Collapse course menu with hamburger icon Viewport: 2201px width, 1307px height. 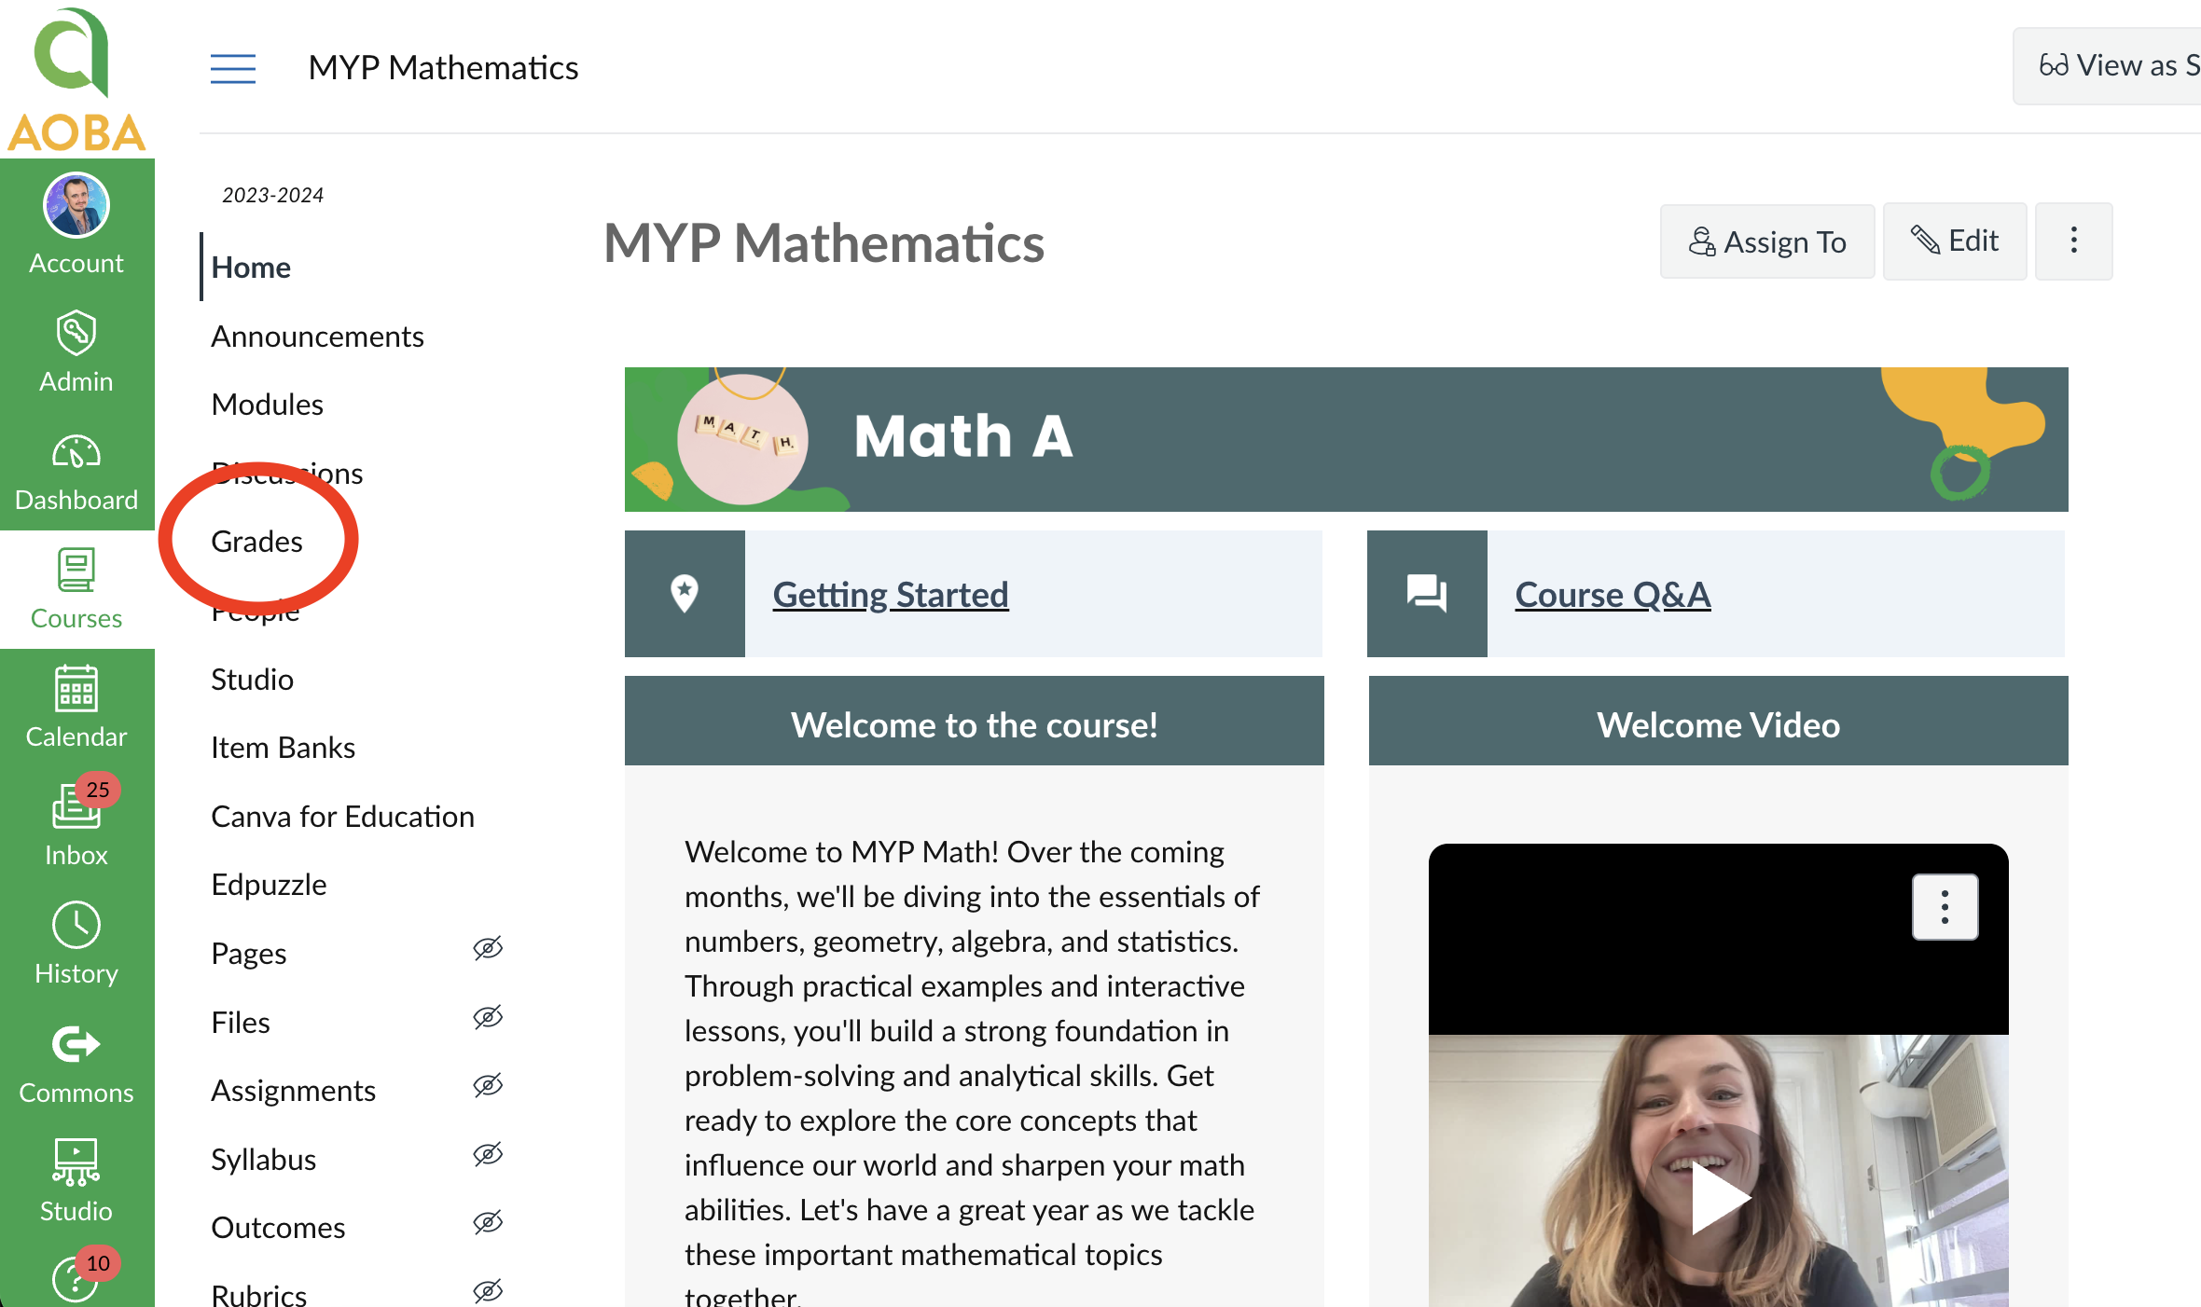pos(233,68)
